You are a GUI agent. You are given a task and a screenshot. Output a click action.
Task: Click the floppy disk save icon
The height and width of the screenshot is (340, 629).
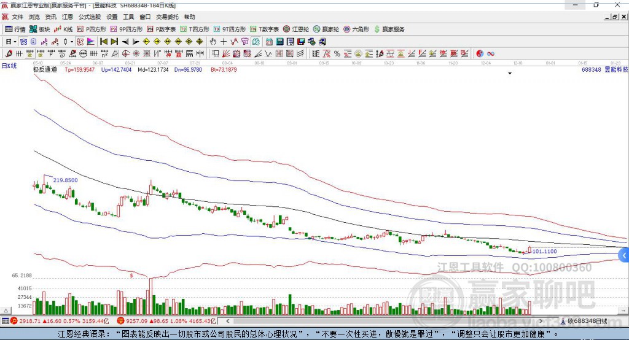[301, 42]
